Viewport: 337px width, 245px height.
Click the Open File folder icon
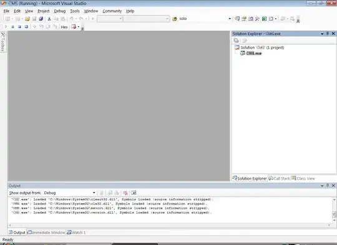pyautogui.click(x=27, y=19)
